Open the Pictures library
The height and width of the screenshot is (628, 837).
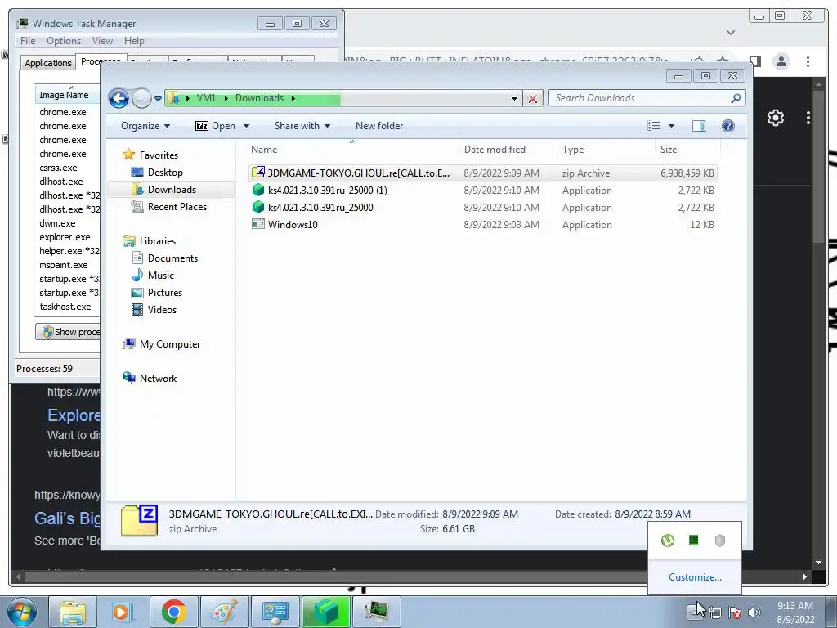pyautogui.click(x=165, y=292)
